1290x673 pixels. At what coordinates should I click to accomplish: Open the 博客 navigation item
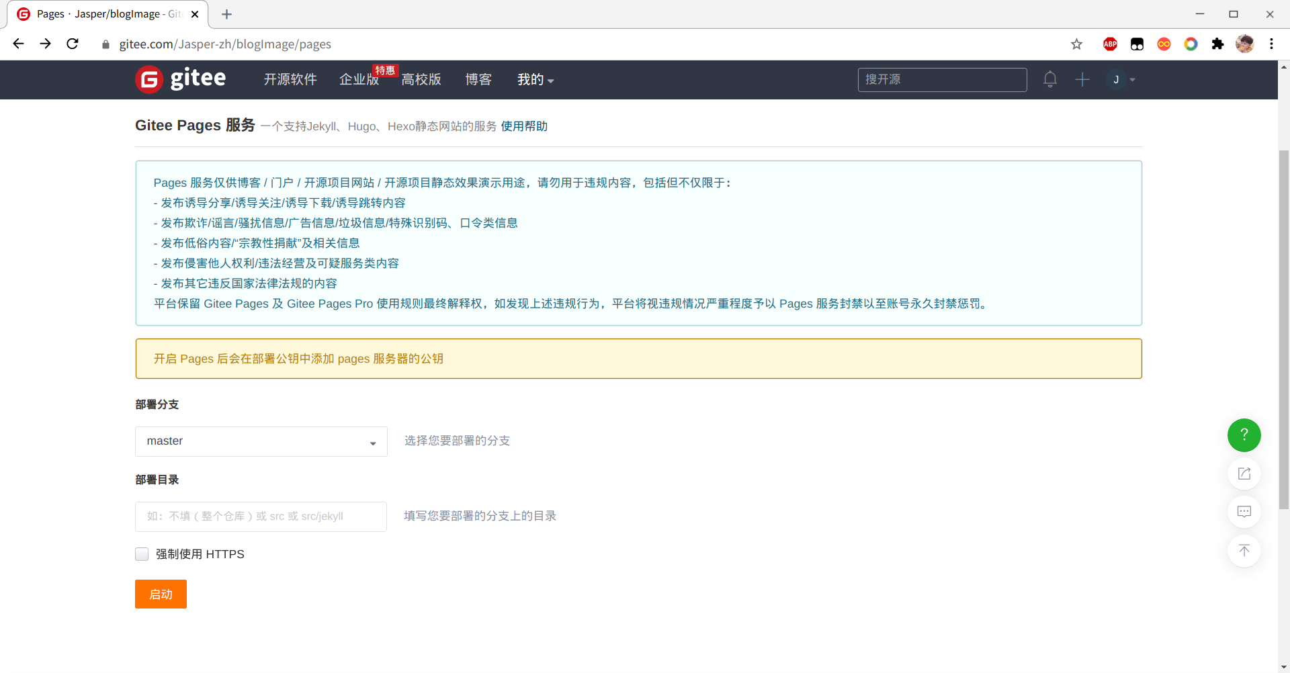tap(478, 79)
